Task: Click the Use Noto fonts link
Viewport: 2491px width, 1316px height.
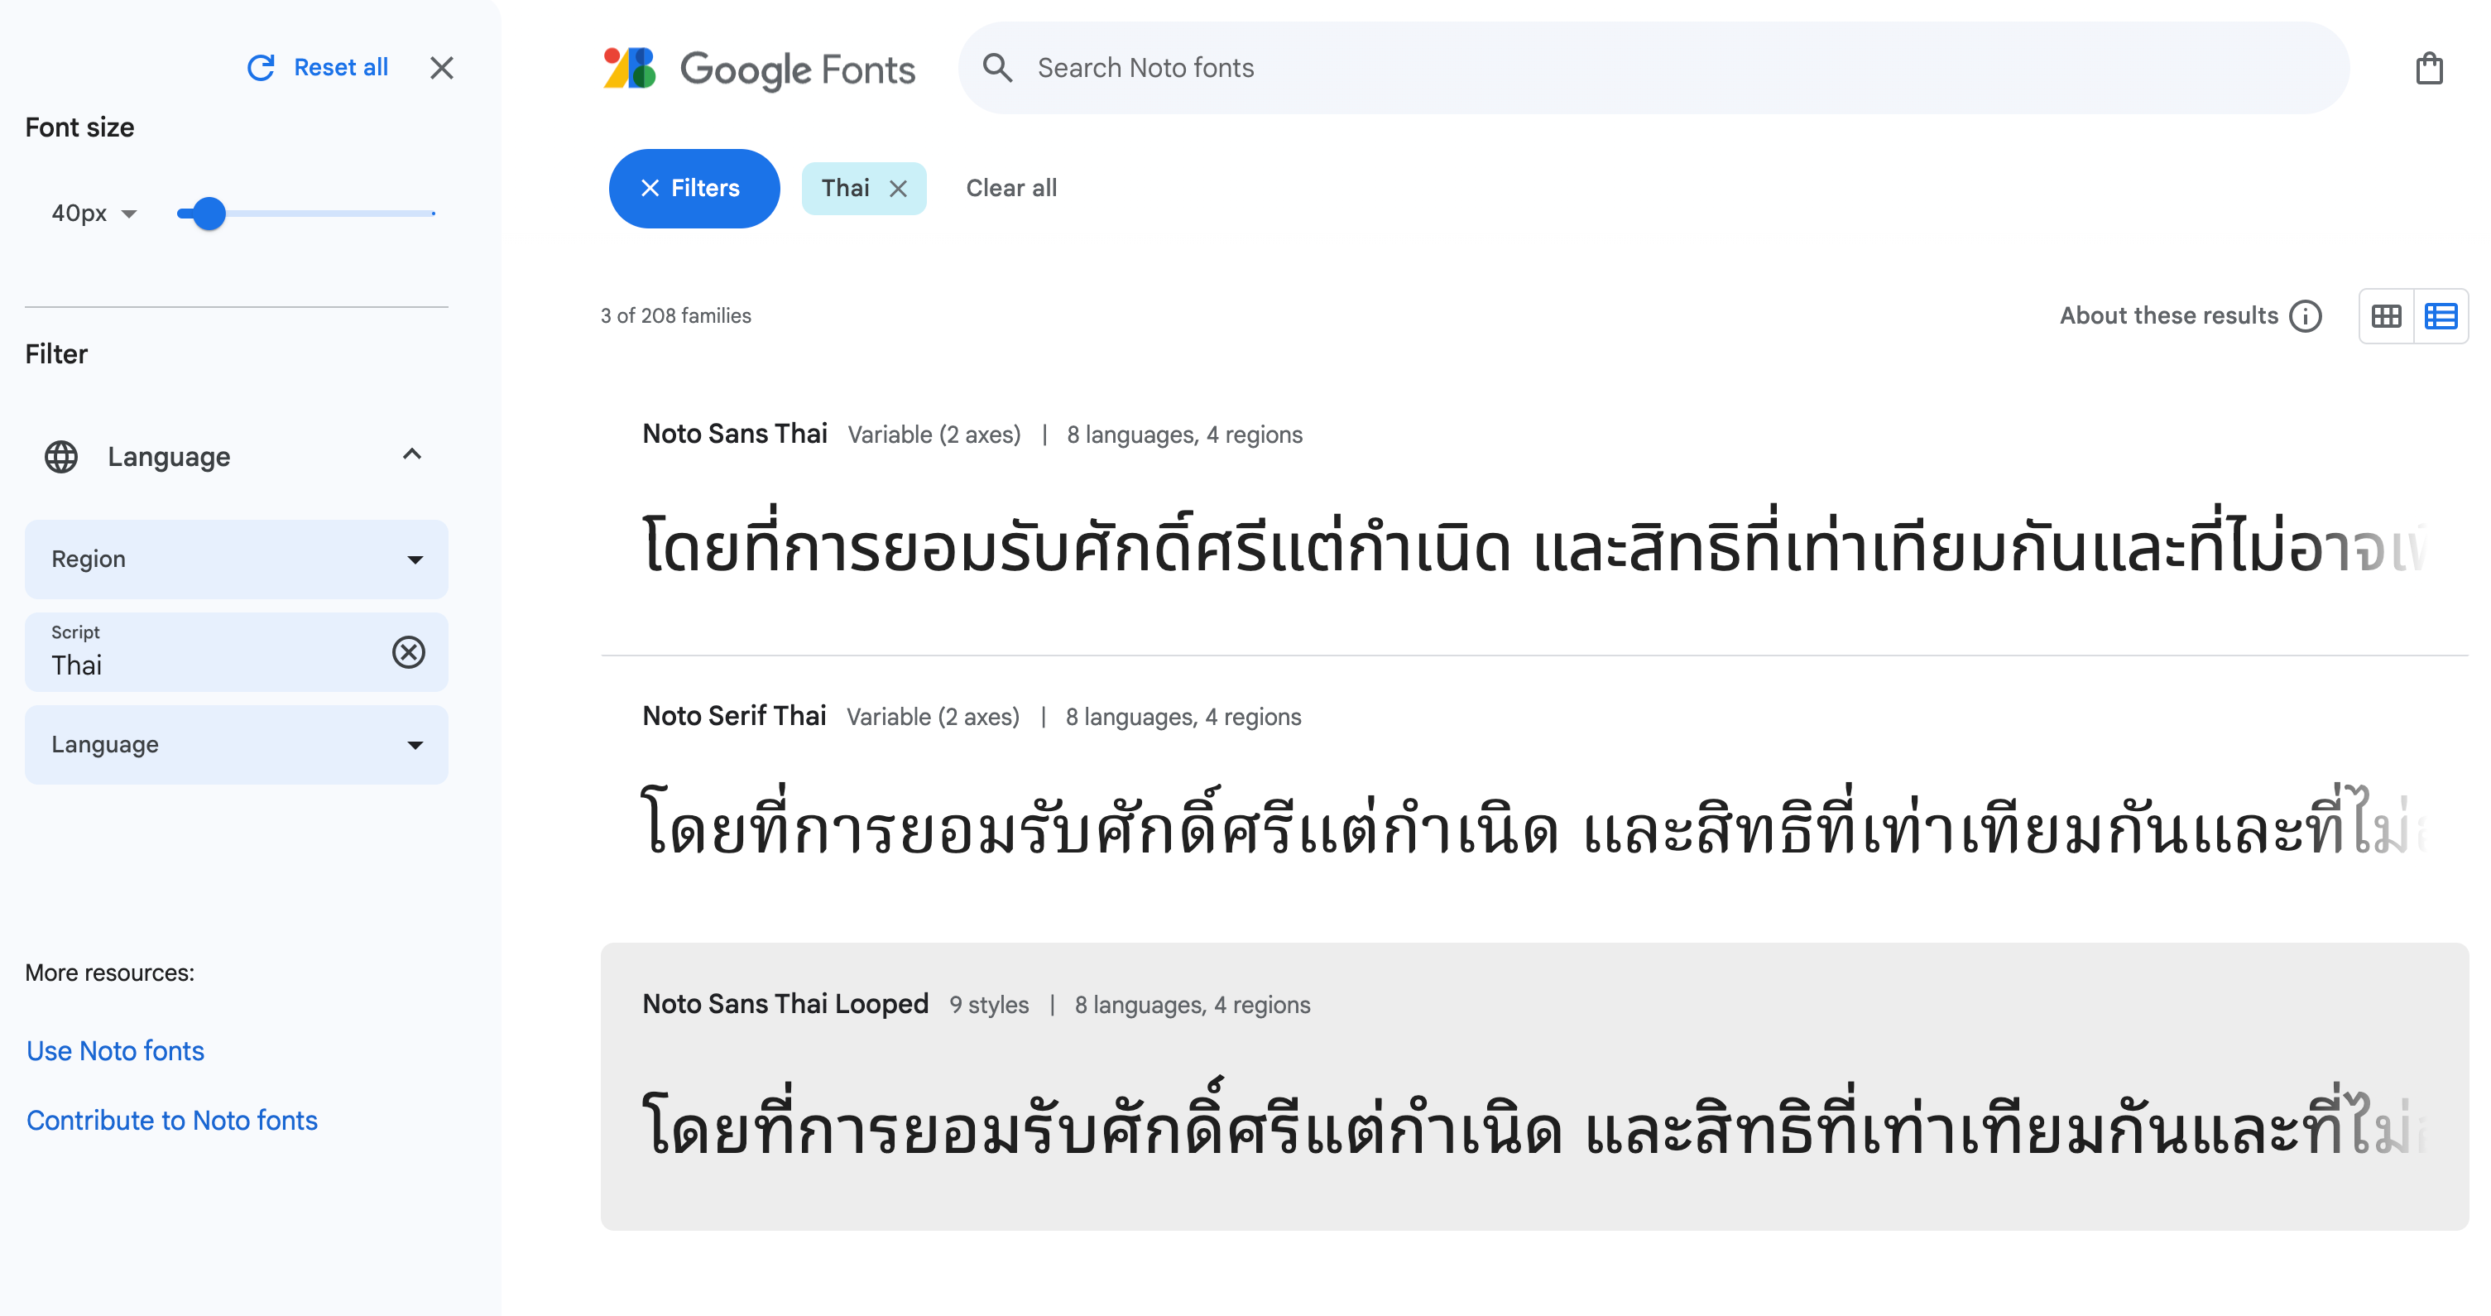Action: [x=115, y=1049]
